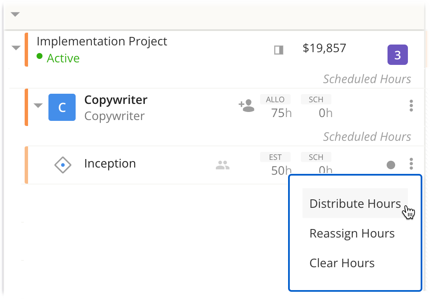Click the Inception diamond phase icon
The width and height of the screenshot is (430, 299).
click(x=63, y=165)
